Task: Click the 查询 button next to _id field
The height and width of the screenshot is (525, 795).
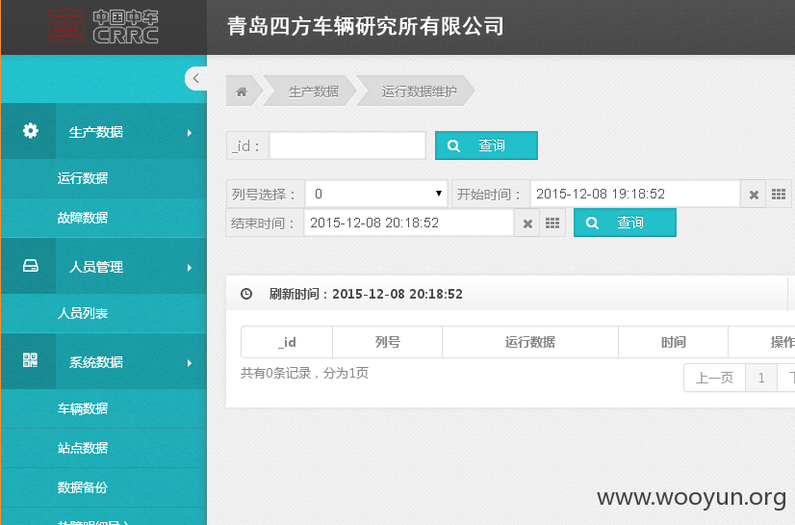Action: [x=486, y=145]
